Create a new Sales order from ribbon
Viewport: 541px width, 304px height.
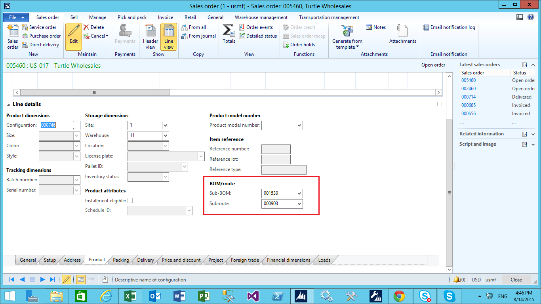13,37
